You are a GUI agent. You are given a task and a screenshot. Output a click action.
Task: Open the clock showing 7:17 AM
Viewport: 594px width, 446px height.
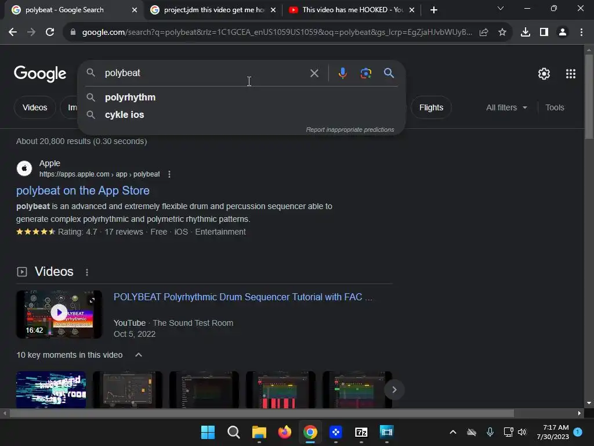pyautogui.click(x=553, y=432)
